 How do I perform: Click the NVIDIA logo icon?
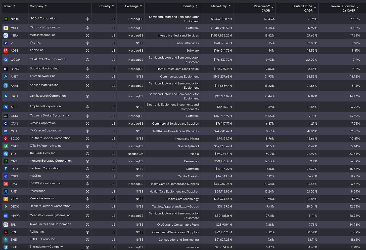click(6, 19)
